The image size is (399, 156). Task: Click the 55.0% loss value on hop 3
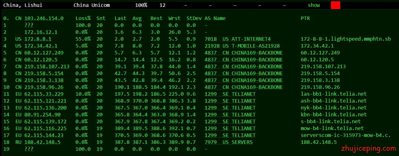83,39
